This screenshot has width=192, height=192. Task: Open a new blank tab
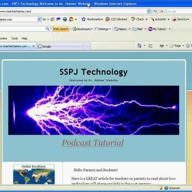[x=87, y=46]
